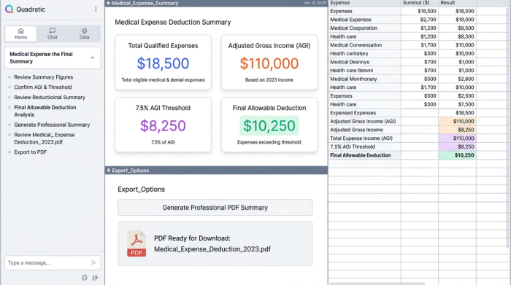
Task: Select Review Reductioinal Summary step
Action: pyautogui.click(x=50, y=97)
